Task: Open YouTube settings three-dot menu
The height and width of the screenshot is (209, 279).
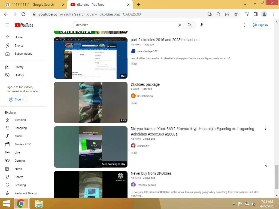Action: point(244,25)
